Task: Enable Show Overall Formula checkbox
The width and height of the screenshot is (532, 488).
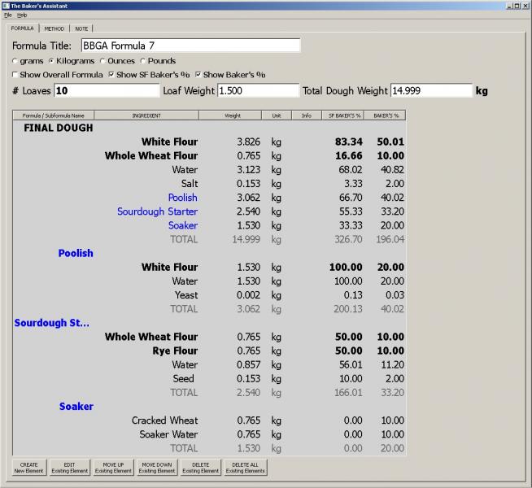Action: click(15, 75)
